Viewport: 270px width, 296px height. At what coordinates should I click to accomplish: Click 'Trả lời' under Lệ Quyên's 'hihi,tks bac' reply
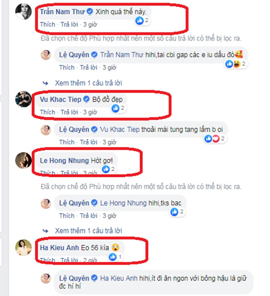pyautogui.click(x=89, y=216)
